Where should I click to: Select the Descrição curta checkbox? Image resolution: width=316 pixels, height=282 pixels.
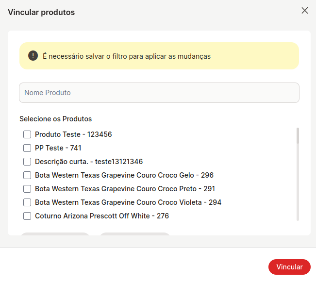coord(27,162)
